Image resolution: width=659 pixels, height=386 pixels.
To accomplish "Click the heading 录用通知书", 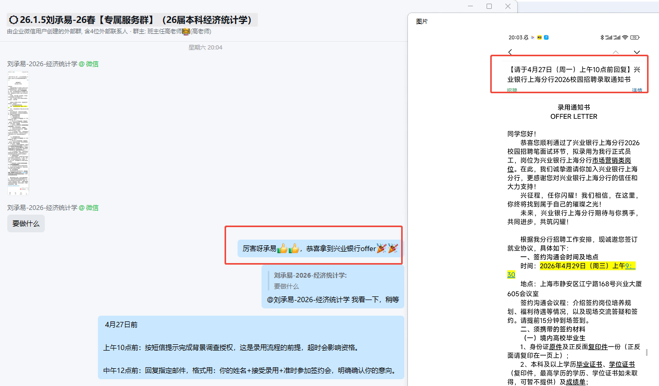I will click(x=574, y=107).
